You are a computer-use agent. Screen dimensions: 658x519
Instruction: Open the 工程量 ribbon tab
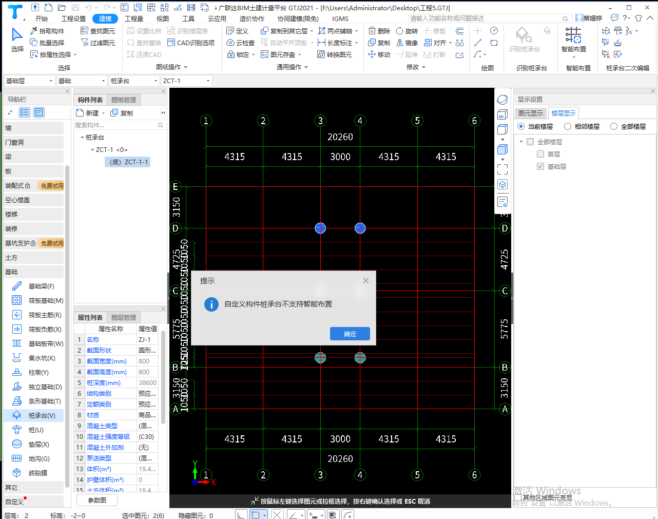[134, 18]
